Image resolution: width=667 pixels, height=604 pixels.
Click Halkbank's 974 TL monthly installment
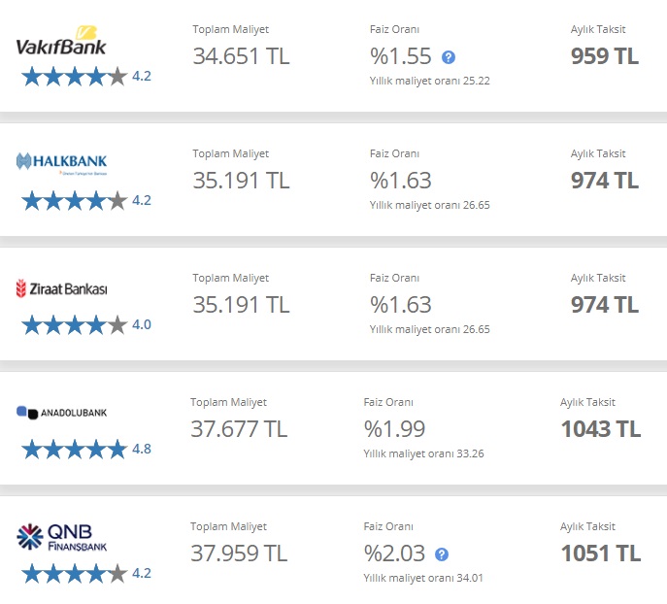(x=605, y=181)
